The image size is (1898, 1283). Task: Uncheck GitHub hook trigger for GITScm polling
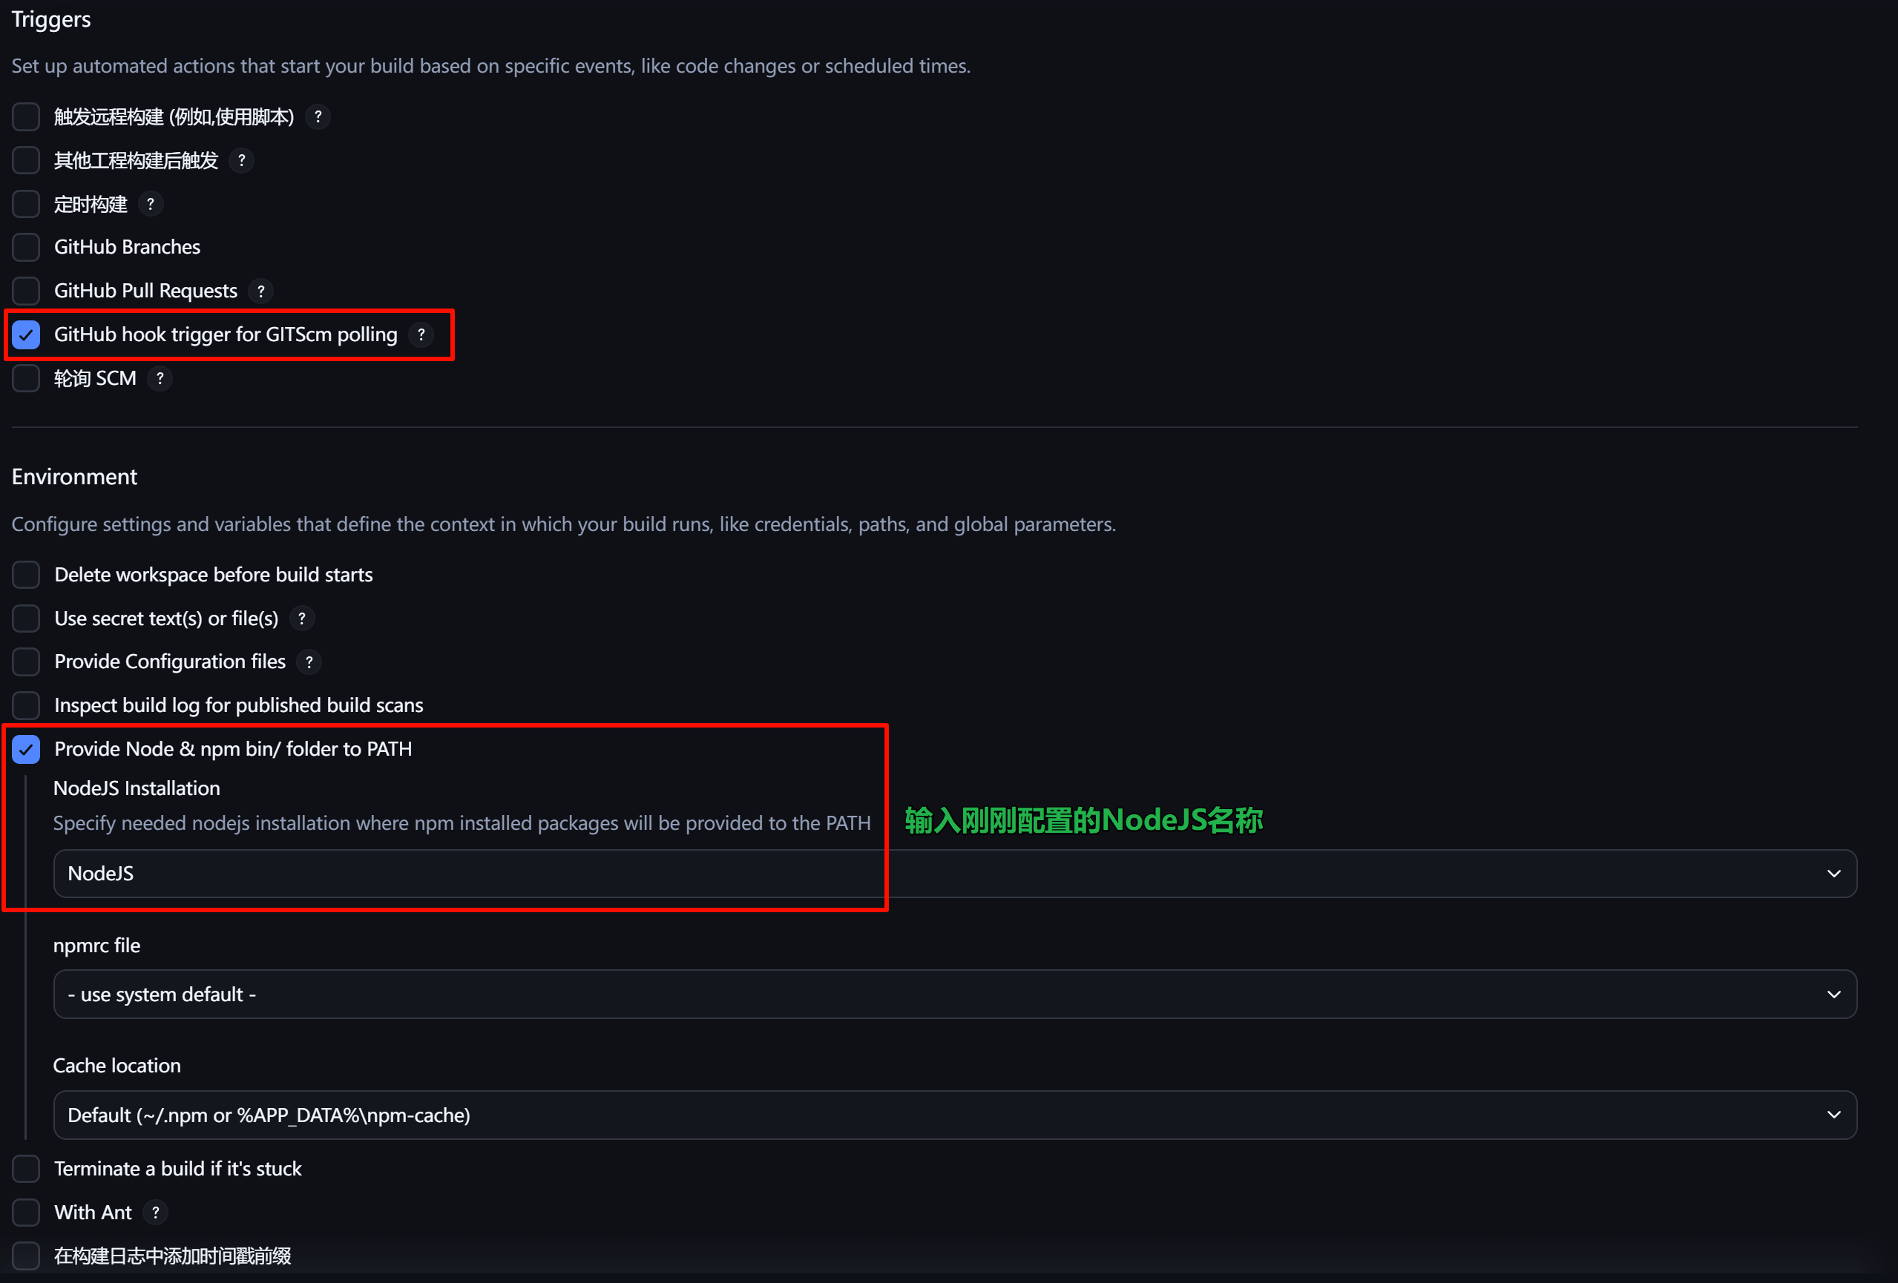point(26,334)
